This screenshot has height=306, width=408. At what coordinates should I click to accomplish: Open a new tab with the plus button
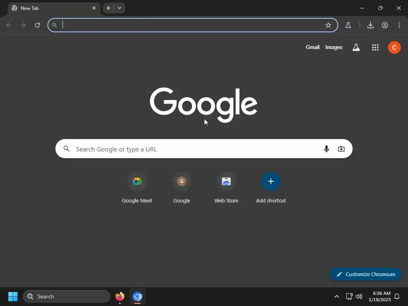pos(108,8)
